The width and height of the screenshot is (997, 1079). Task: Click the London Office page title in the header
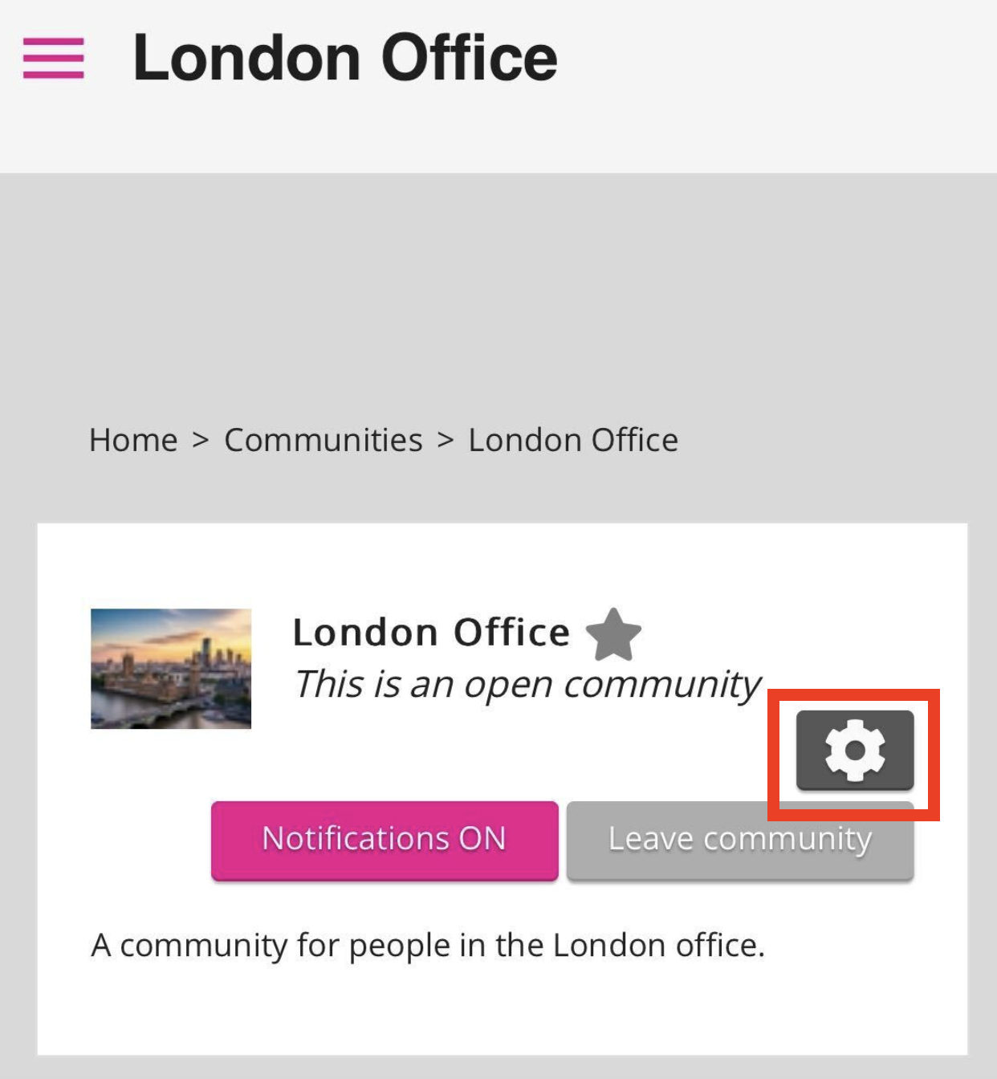click(x=345, y=59)
